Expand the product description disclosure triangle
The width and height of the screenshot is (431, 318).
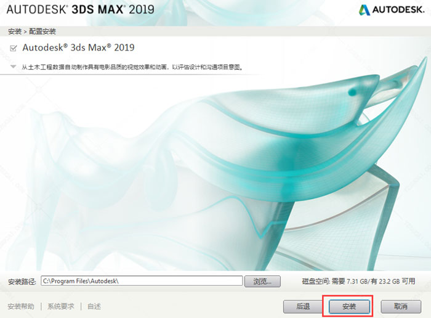pos(13,67)
